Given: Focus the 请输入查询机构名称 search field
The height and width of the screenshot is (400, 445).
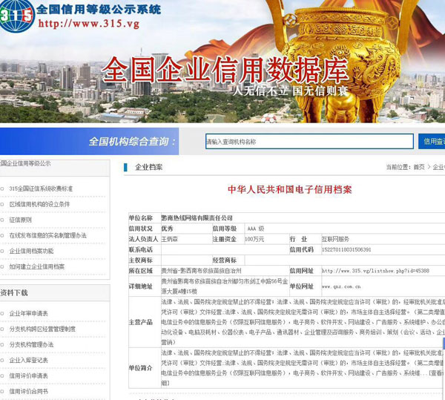Looking at the screenshot, I should [x=309, y=141].
